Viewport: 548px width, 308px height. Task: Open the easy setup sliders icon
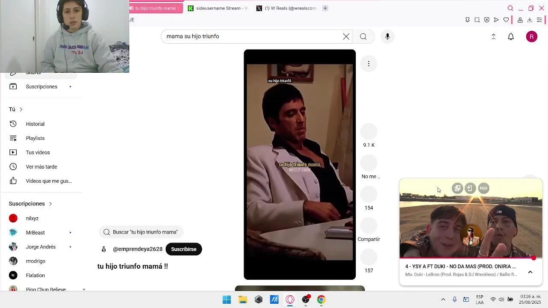[x=539, y=20]
